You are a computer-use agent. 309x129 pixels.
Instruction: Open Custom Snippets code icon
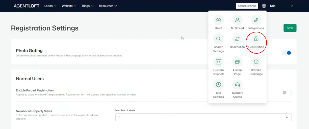point(218,62)
